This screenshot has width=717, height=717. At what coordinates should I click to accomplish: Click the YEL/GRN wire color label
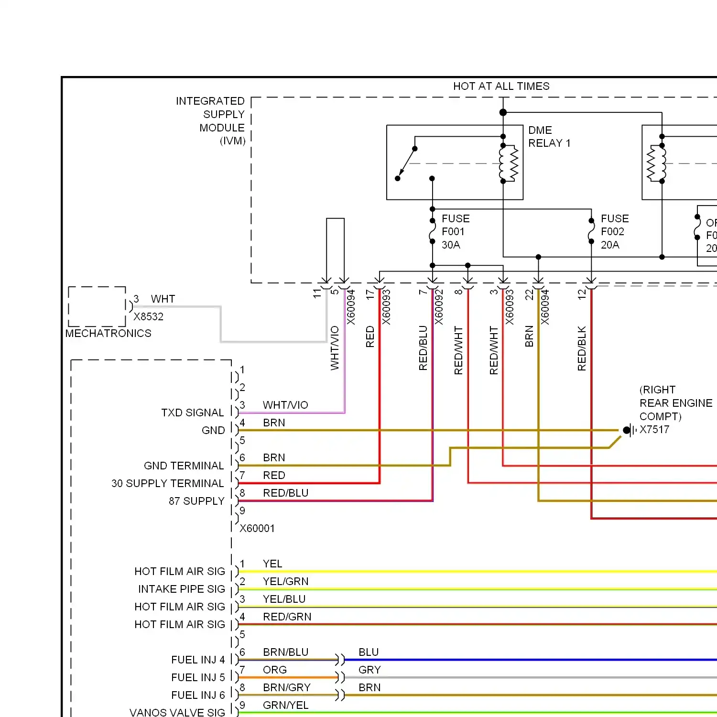pos(286,581)
